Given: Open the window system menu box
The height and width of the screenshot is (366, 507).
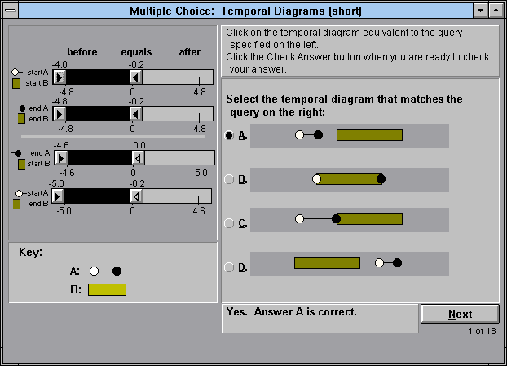Looking at the screenshot, I should pyautogui.click(x=11, y=11).
